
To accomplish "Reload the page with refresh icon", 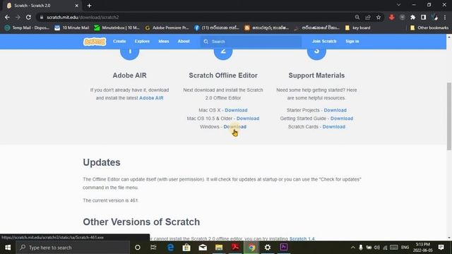I will click(x=28, y=17).
